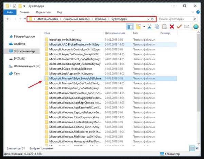Viewport: 204px width, 159px height.
Task: Click Этот компьютер in address breadcrumb
Action: (48, 19)
